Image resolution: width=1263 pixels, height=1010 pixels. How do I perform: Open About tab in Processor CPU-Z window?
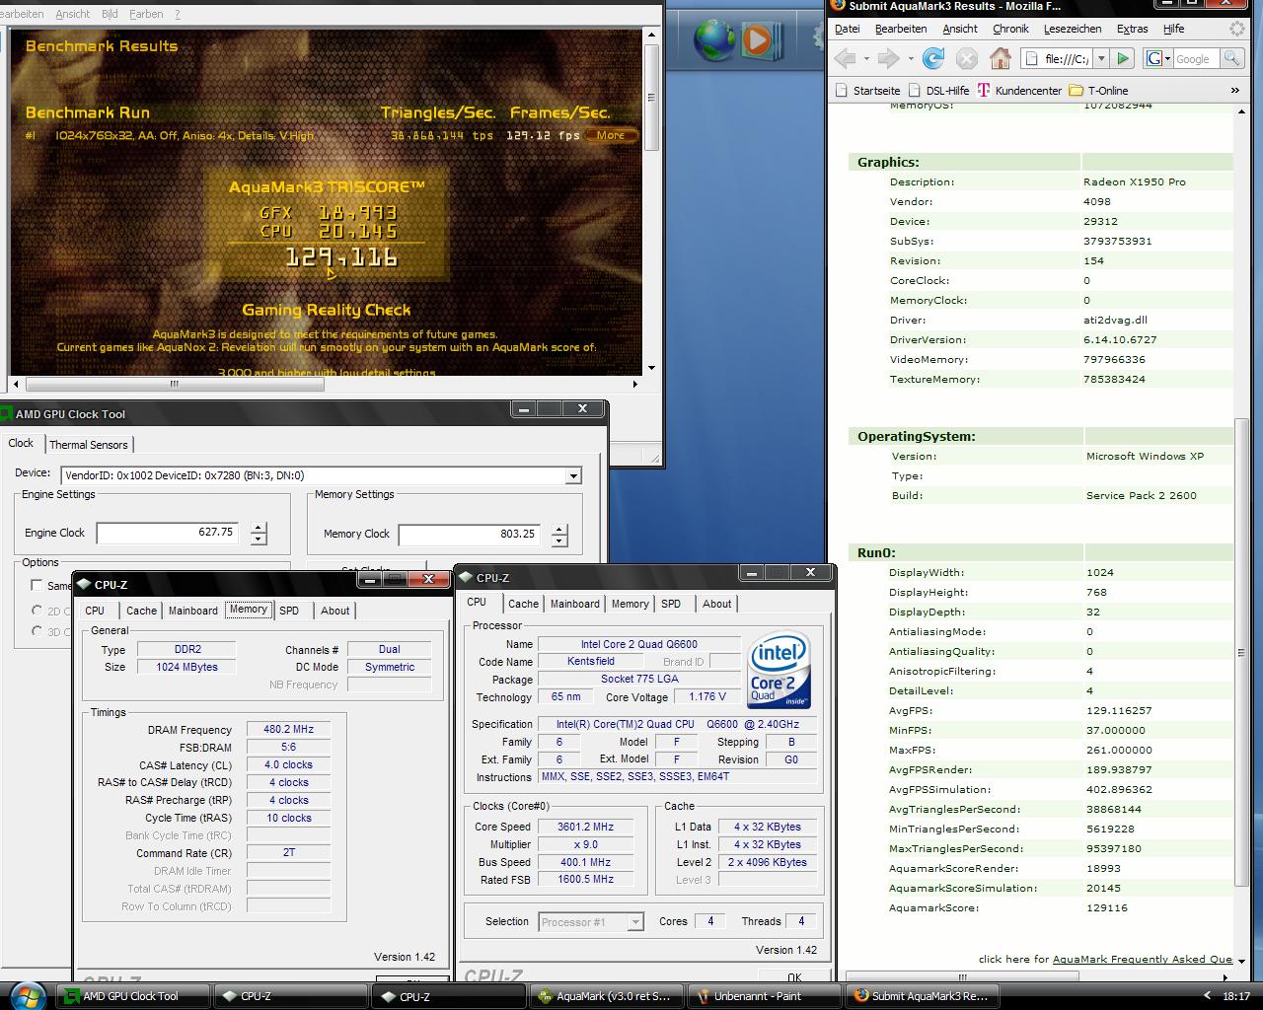click(x=717, y=604)
